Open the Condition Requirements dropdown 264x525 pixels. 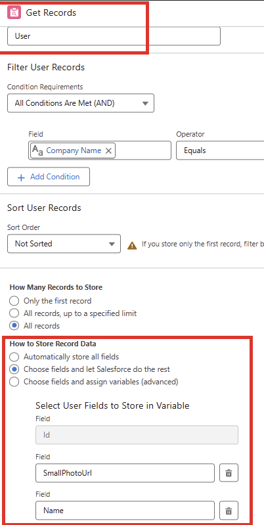tap(81, 103)
